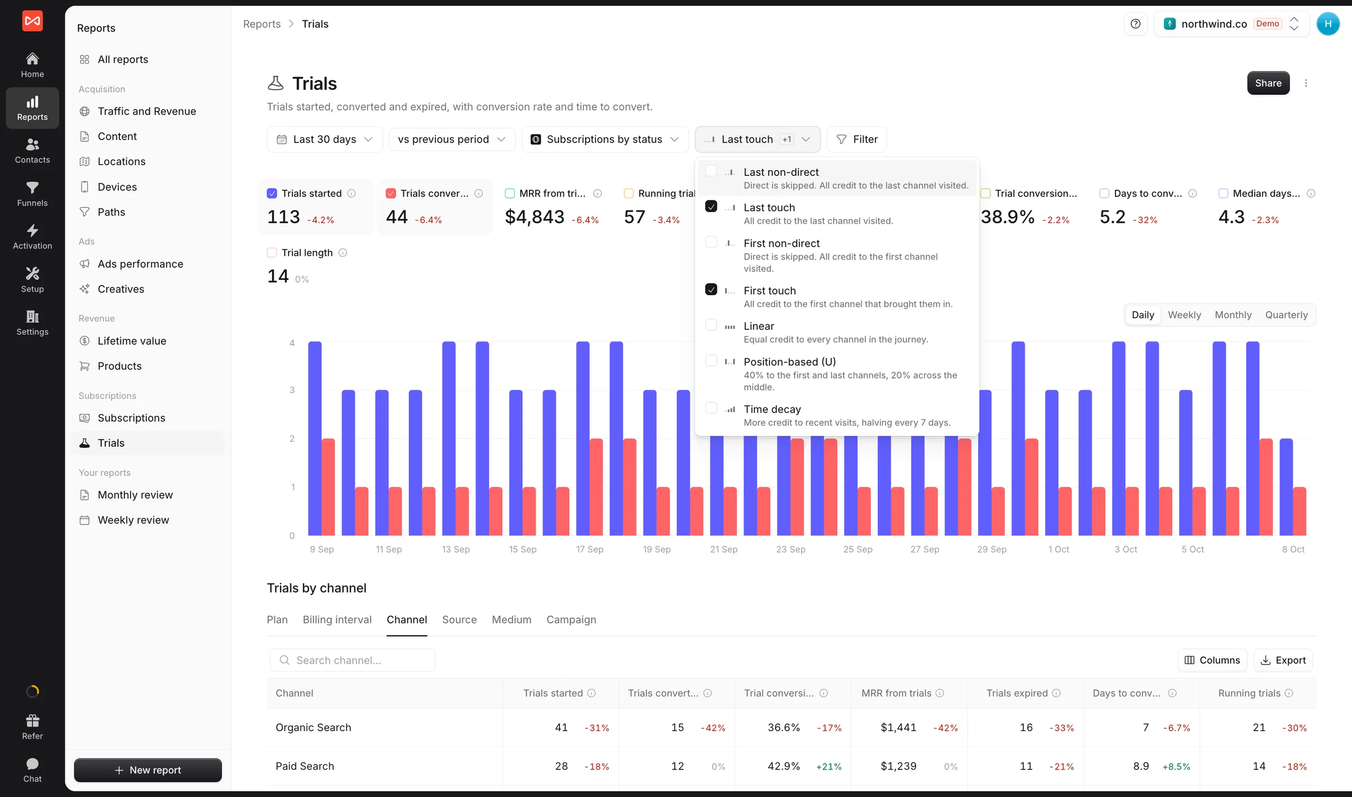The width and height of the screenshot is (1352, 797).
Task: Click the Share button
Action: click(1268, 83)
